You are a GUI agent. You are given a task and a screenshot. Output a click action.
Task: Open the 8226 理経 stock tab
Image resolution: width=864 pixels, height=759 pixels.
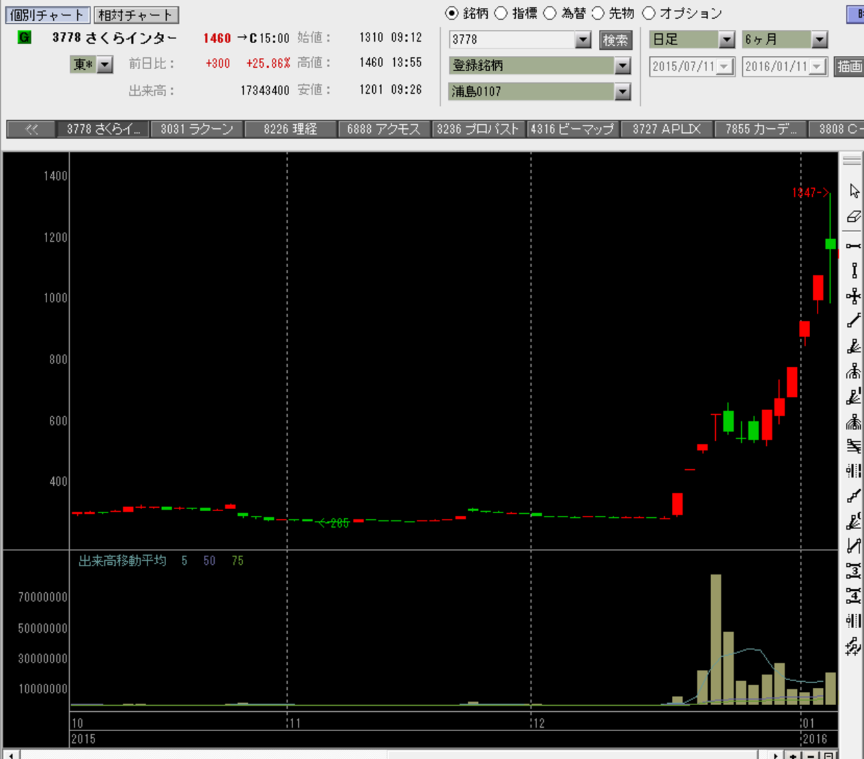click(290, 129)
